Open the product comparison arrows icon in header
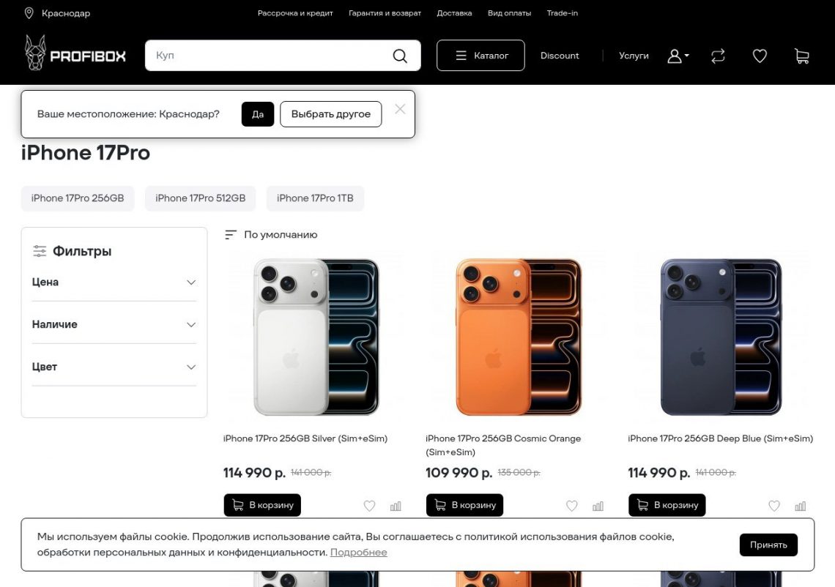 [718, 56]
